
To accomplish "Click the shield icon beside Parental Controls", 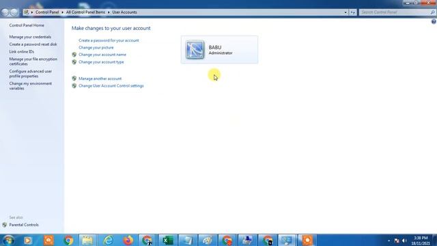I will pos(5,225).
